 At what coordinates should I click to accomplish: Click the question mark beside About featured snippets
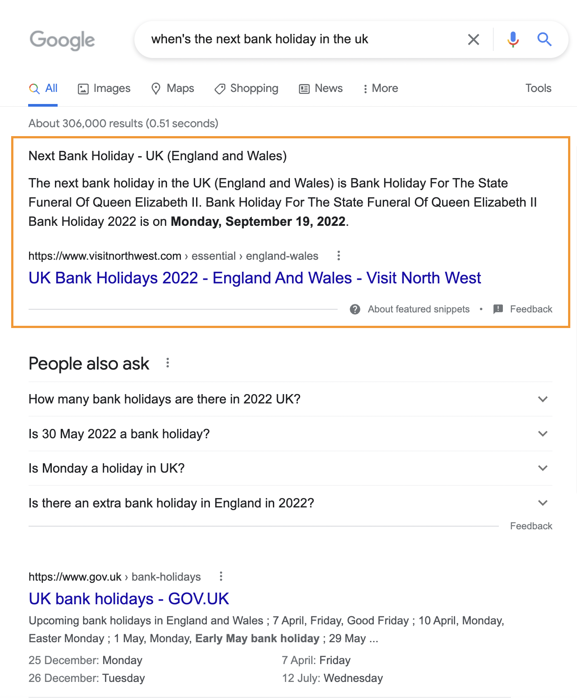[355, 309]
